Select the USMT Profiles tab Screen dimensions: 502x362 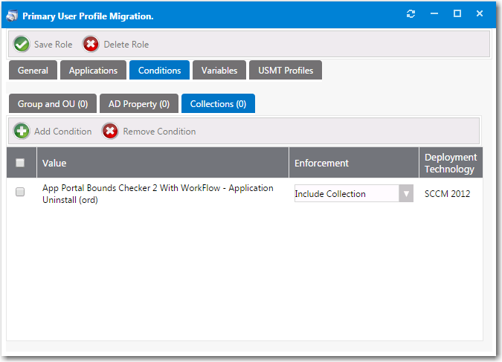(286, 71)
